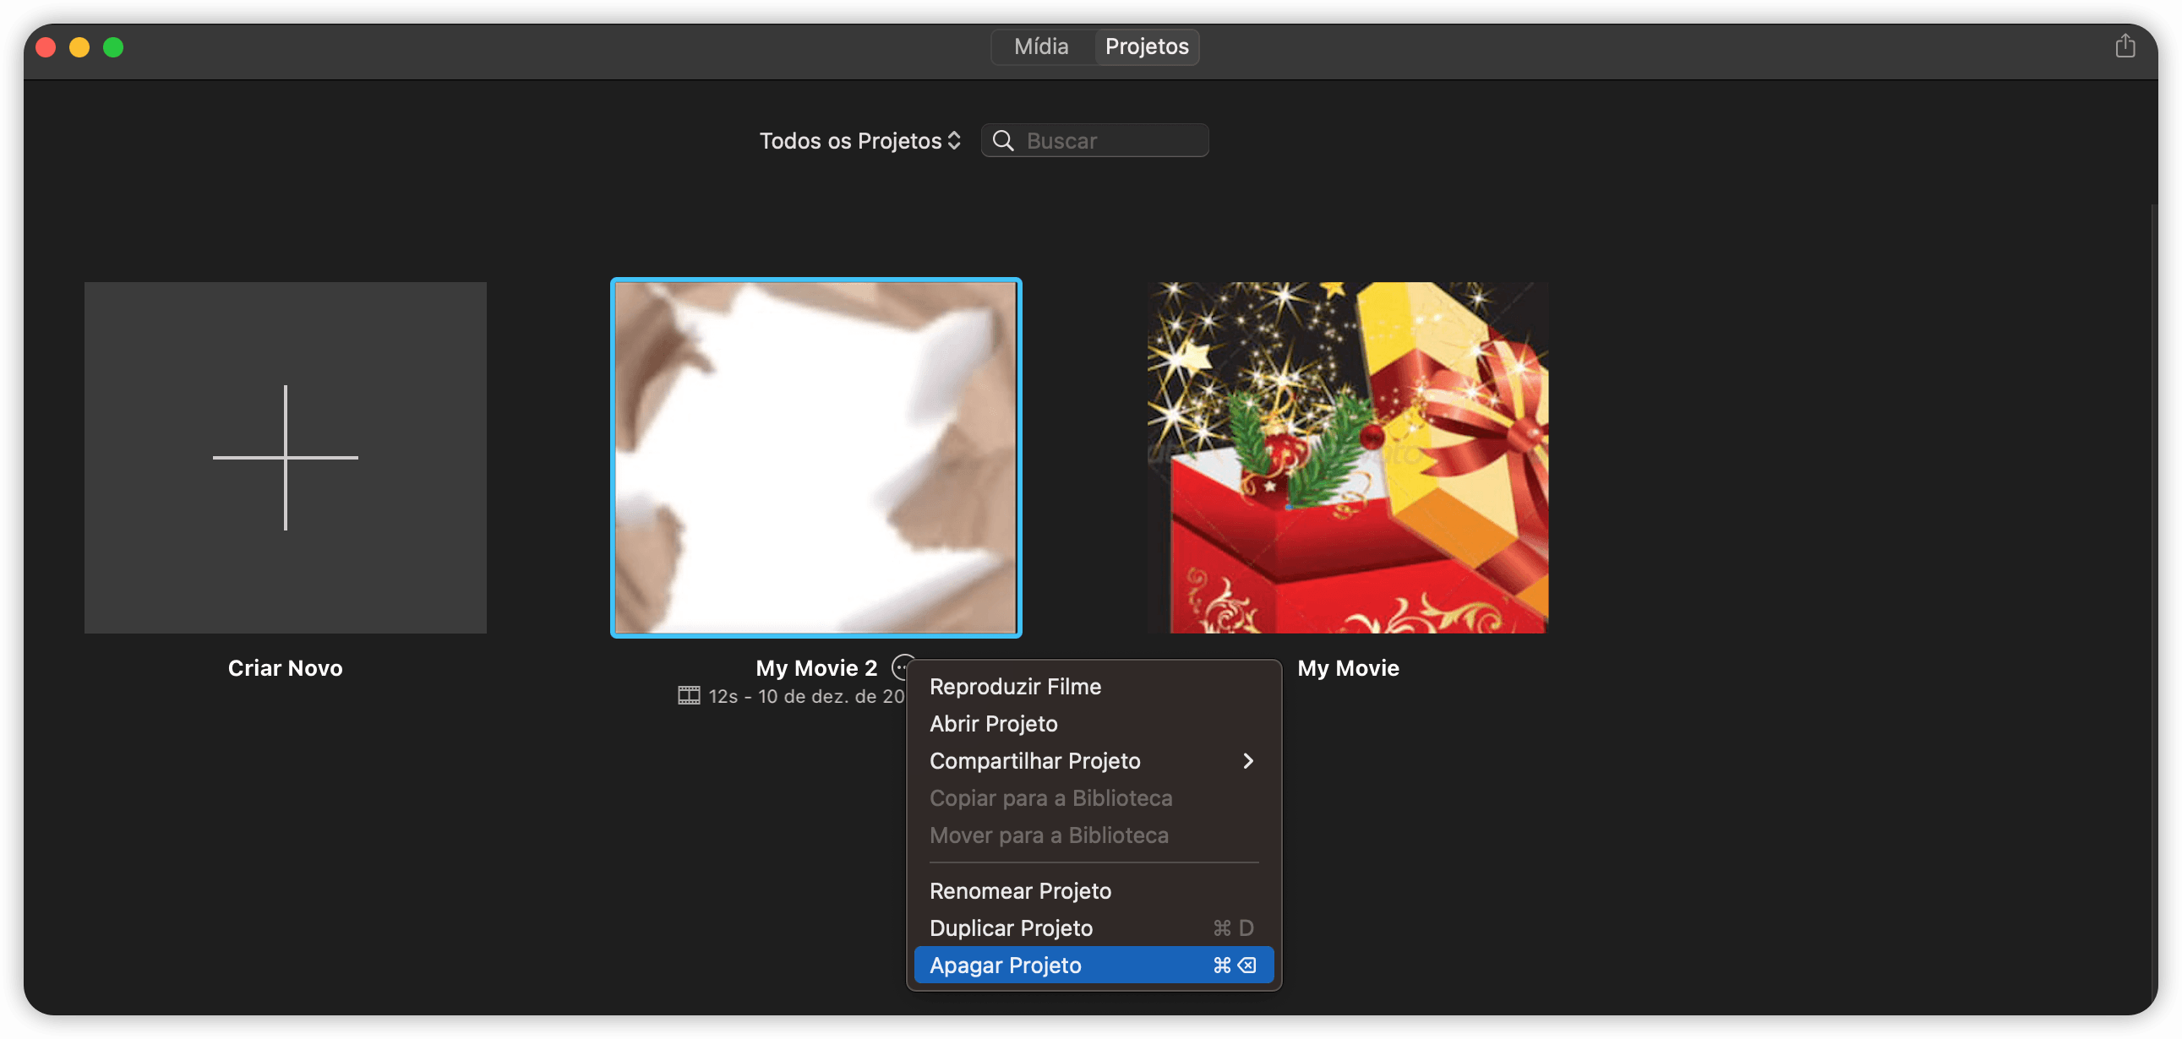Viewport: 2182px width, 1039px height.
Task: Expand the Compartilhar Projeto submenu
Action: (x=1093, y=760)
